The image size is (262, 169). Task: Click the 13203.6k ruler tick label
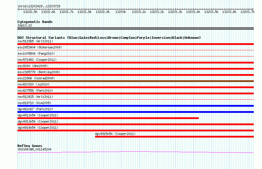(x=229, y=12)
